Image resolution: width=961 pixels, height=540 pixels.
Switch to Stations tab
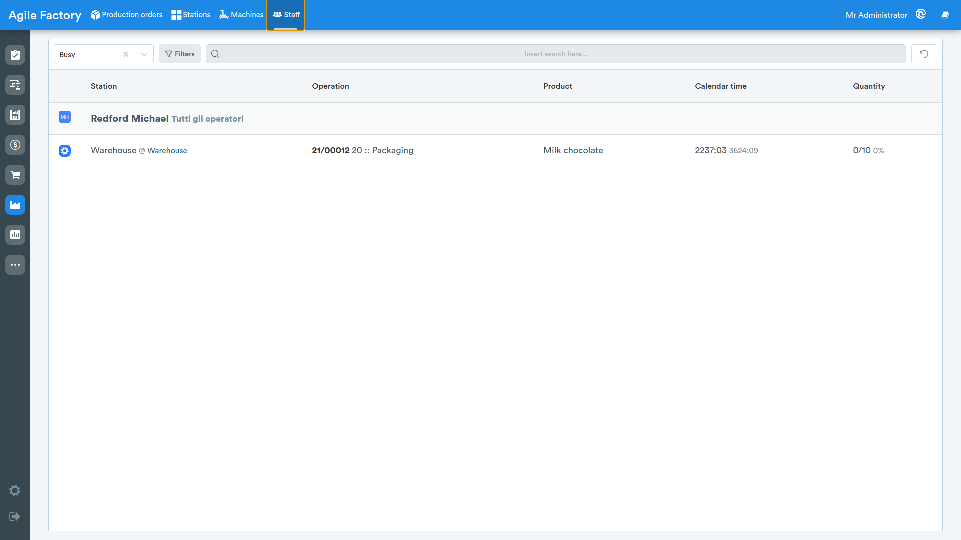pos(191,15)
